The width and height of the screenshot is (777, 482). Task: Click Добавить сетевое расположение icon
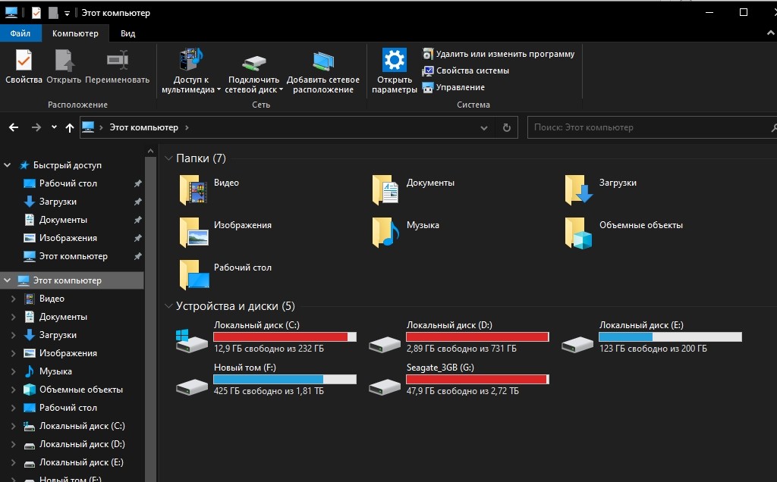323,61
